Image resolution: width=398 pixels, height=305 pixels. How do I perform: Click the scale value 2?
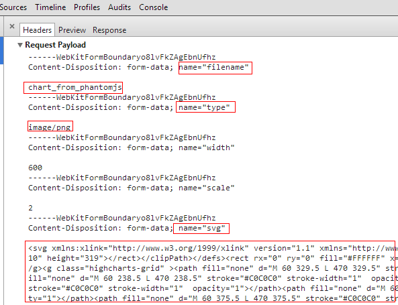point(30,208)
